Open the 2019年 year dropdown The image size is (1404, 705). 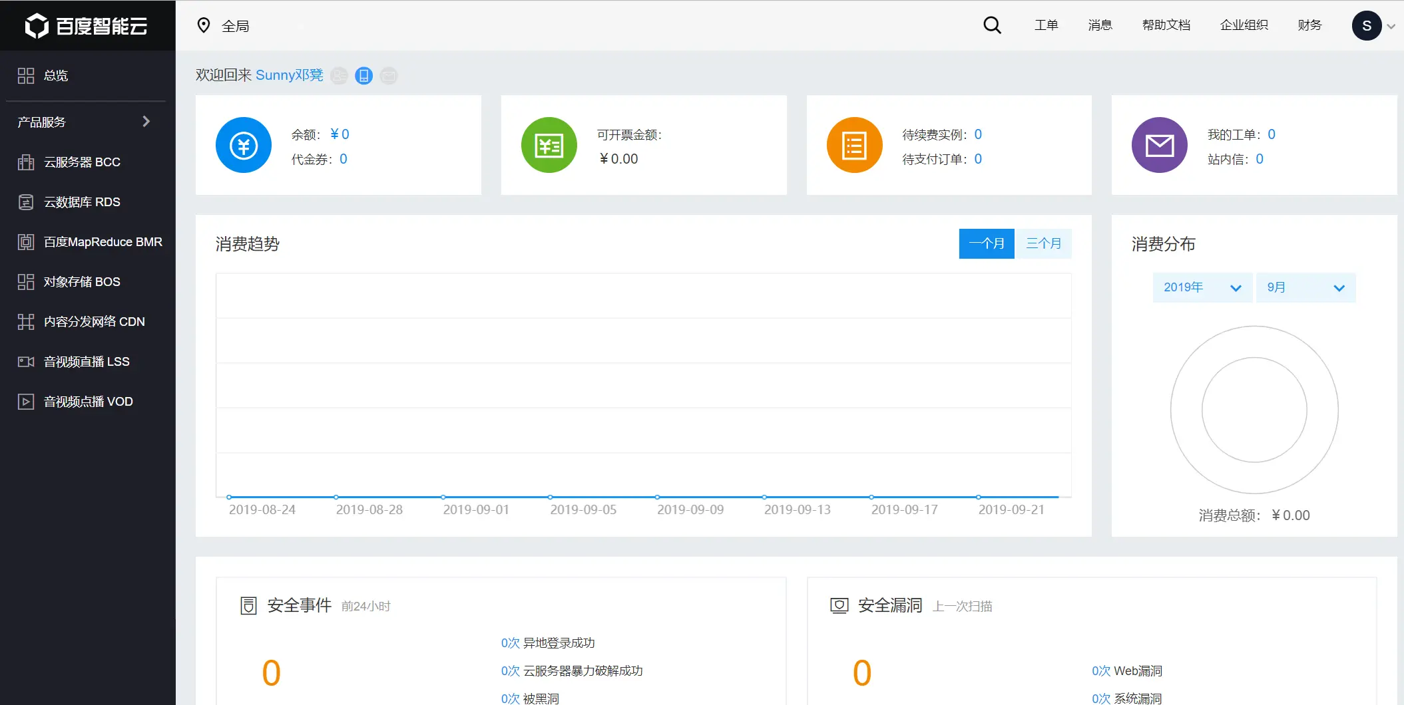coord(1202,288)
